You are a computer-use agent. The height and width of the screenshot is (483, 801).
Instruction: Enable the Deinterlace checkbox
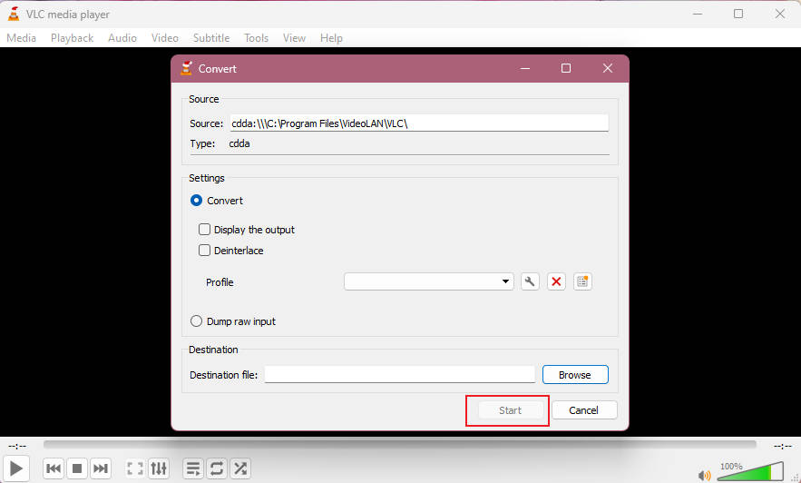point(204,251)
